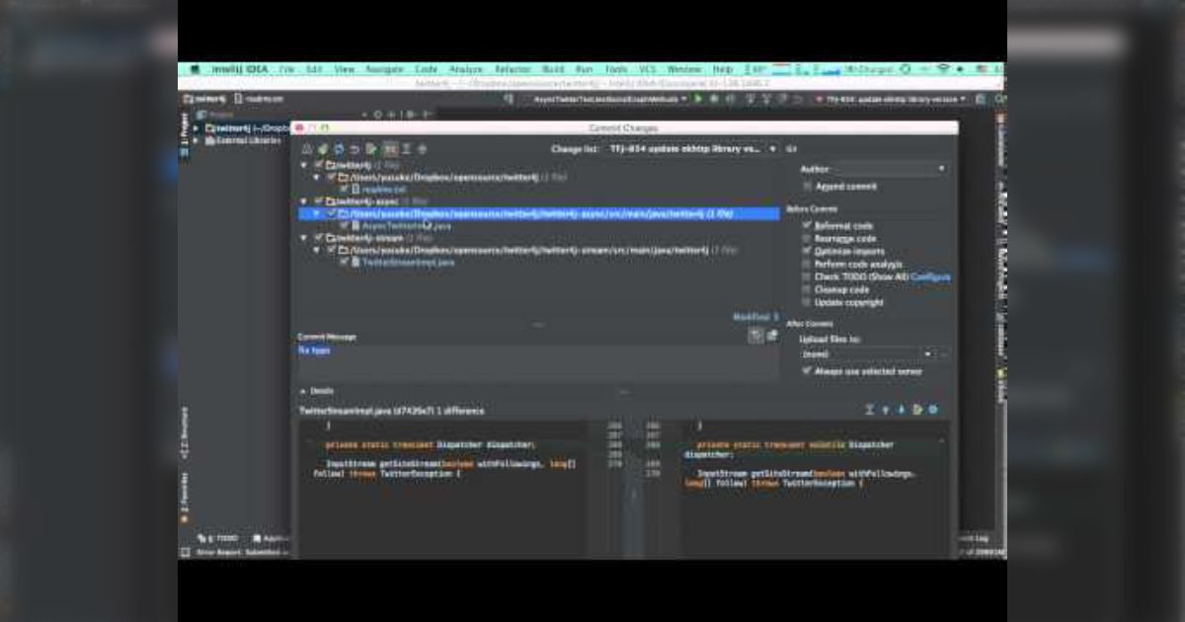Toggle the Reformat code checkbox
The image size is (1185, 622).
808,226
